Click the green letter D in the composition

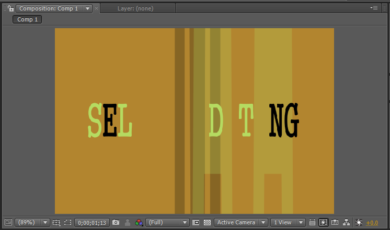(215, 120)
